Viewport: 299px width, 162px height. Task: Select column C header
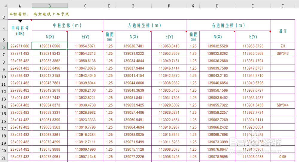85,6
